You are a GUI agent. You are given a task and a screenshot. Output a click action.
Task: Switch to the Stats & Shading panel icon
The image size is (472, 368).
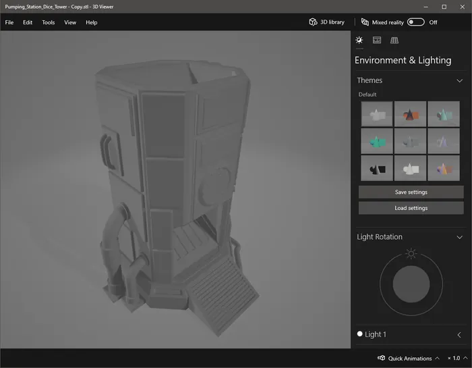coord(377,41)
